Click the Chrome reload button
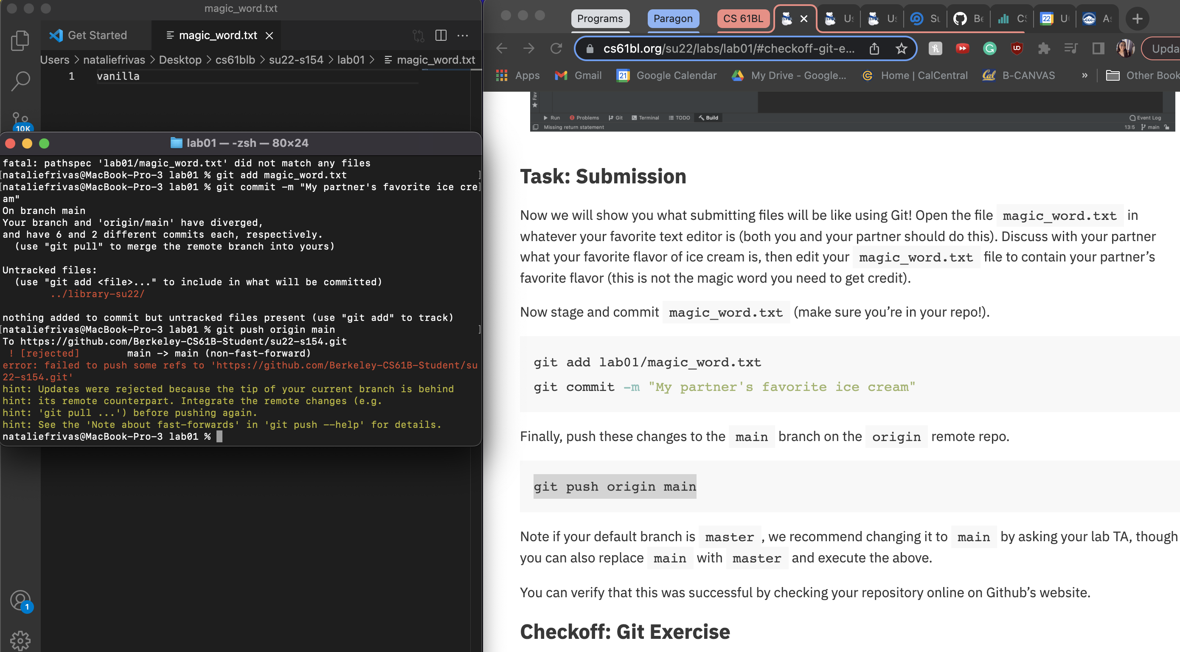 [556, 48]
